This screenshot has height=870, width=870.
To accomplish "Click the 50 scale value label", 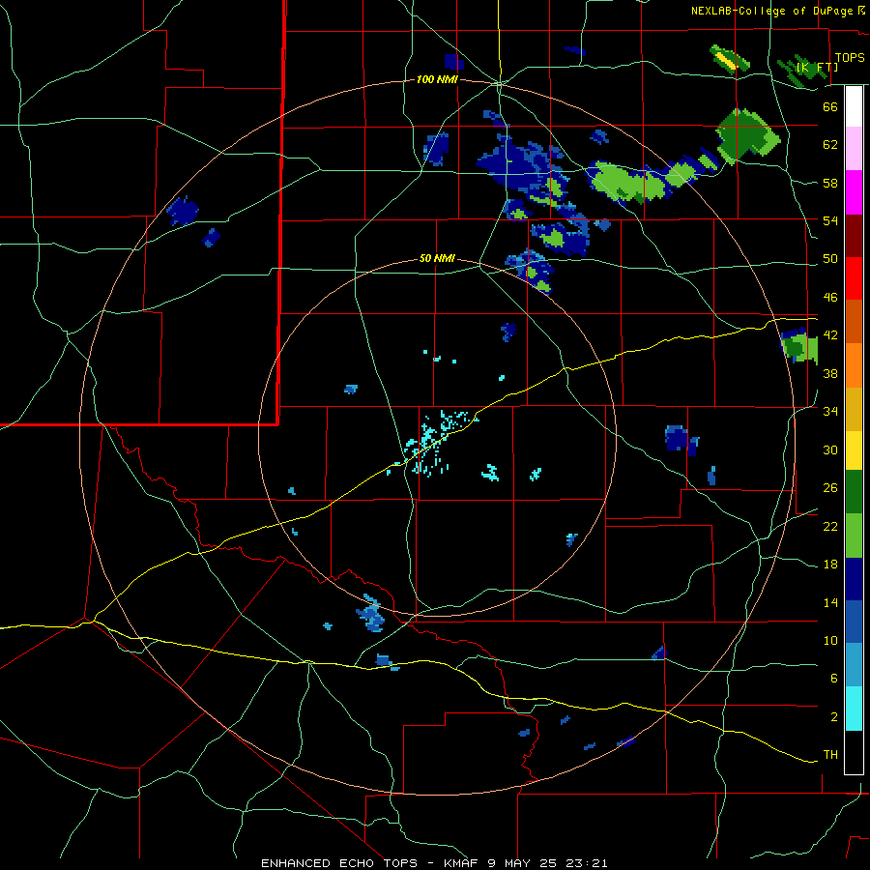I will point(830,259).
